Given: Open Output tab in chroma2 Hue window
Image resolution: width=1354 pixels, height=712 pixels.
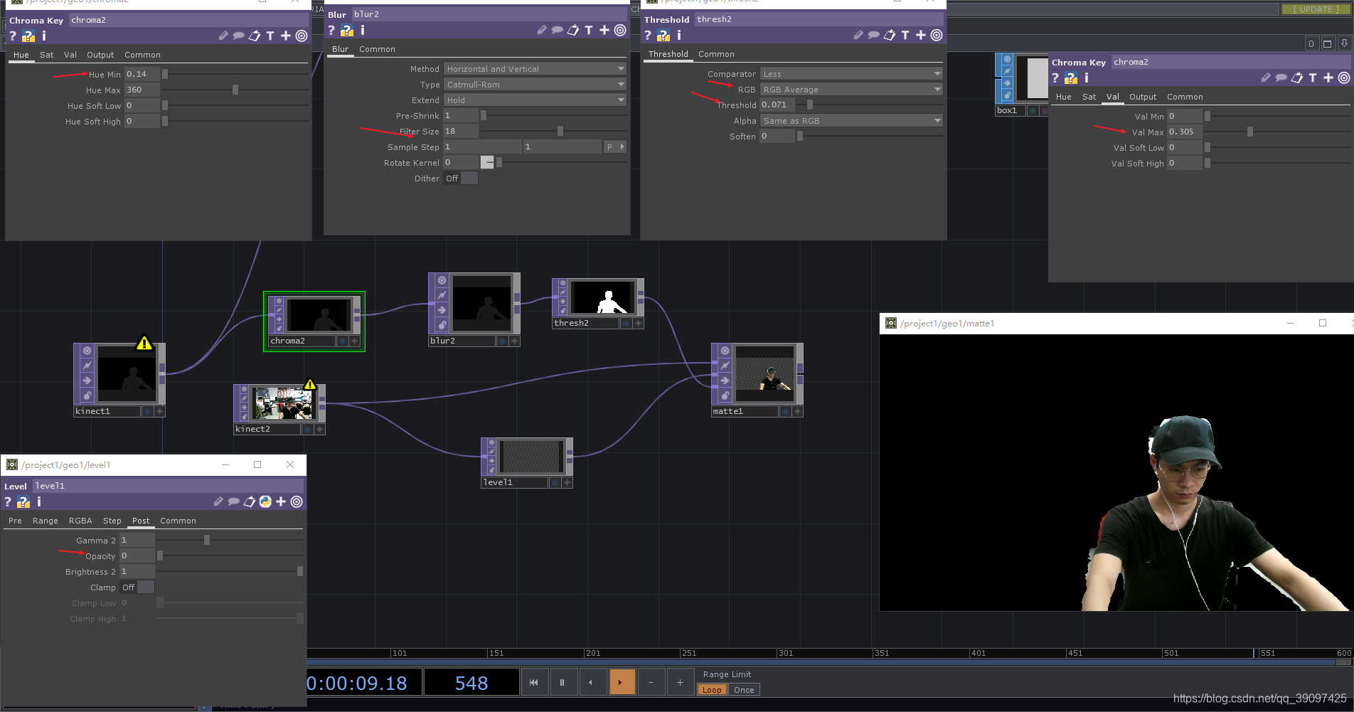Looking at the screenshot, I should pyautogui.click(x=100, y=55).
